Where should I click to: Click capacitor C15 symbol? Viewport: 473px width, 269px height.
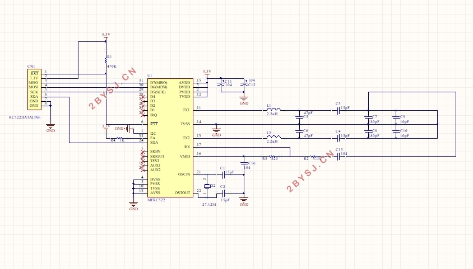338,157
